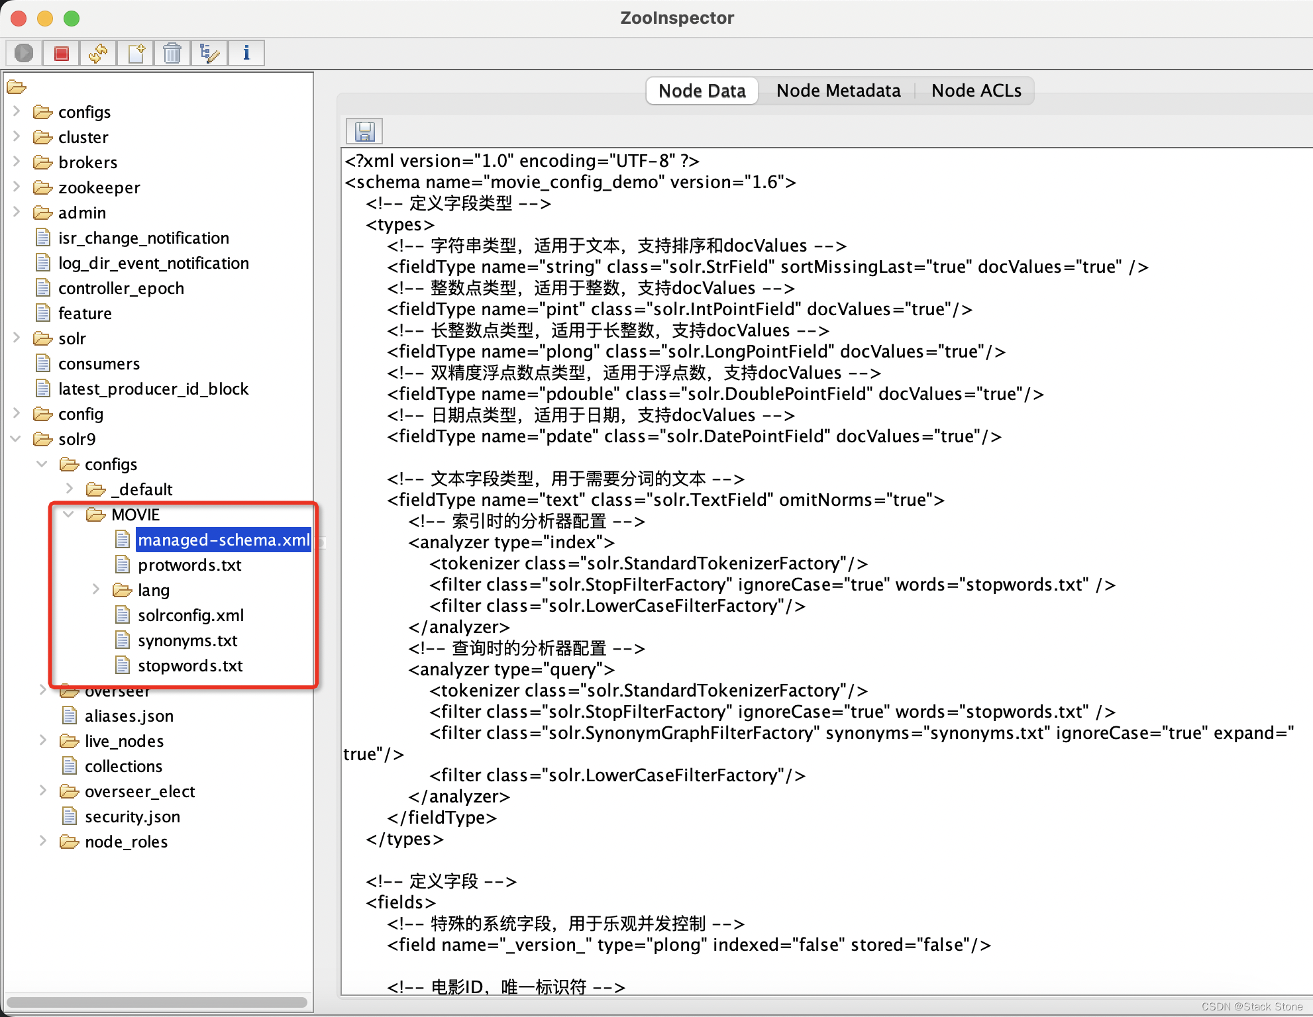Click the Refresh toolbar icon
The height and width of the screenshot is (1017, 1313).
click(x=98, y=53)
